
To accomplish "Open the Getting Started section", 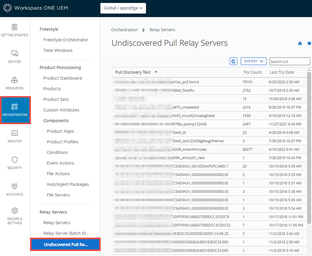I will (x=14, y=30).
